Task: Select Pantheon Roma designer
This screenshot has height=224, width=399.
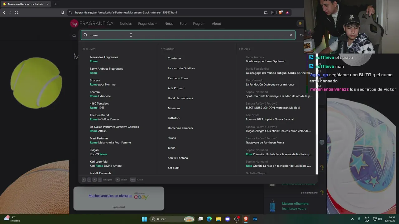Action: [x=178, y=78]
